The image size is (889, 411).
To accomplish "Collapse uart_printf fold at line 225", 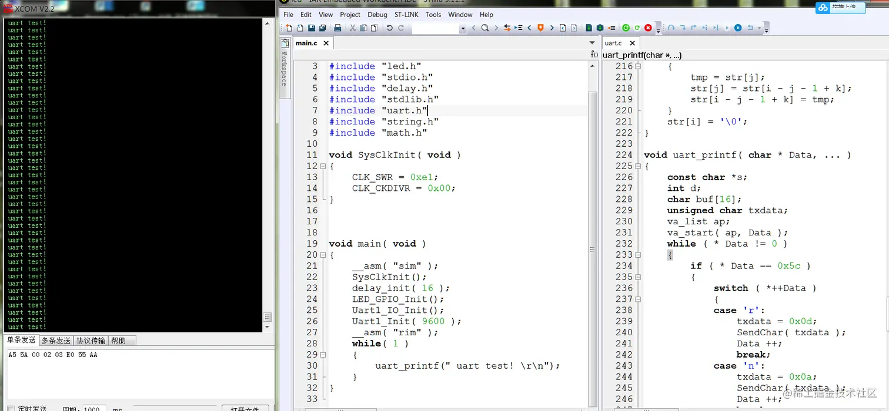I will click(638, 166).
